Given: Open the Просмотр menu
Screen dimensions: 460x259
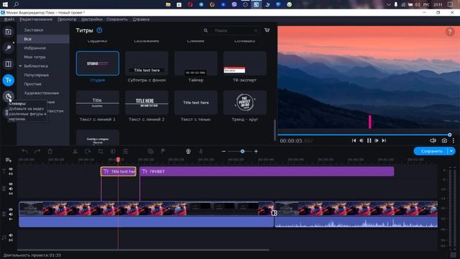Looking at the screenshot, I should pos(67,19).
